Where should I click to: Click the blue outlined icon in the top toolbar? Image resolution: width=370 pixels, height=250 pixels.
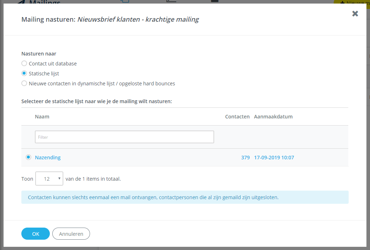[x=125, y=2]
